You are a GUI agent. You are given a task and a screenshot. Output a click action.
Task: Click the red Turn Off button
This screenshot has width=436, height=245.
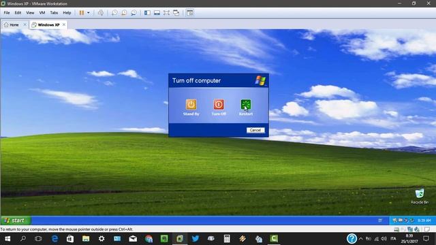click(219, 105)
